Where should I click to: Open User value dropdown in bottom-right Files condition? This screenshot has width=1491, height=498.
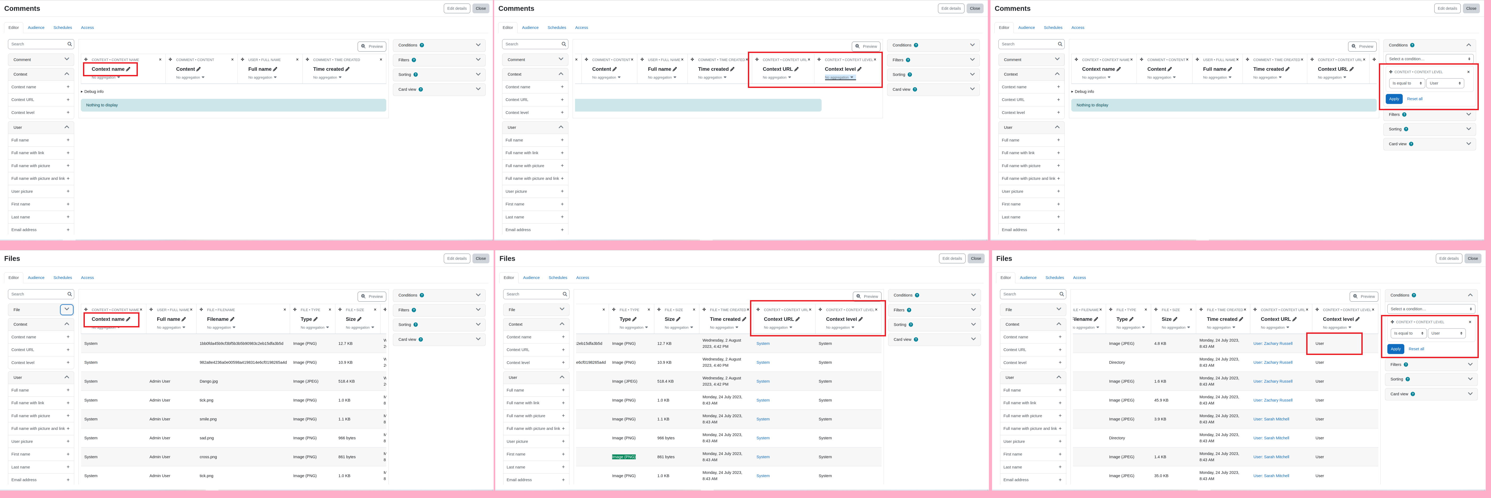(x=1446, y=333)
